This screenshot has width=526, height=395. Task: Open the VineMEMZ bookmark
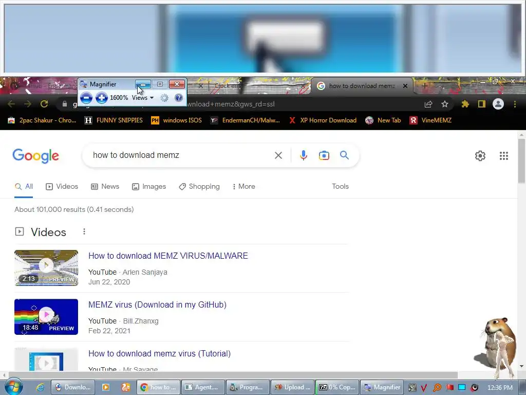click(x=430, y=120)
